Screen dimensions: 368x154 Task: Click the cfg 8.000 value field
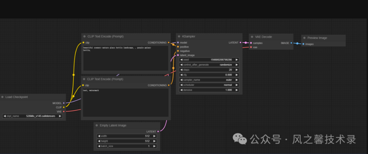tap(209, 75)
